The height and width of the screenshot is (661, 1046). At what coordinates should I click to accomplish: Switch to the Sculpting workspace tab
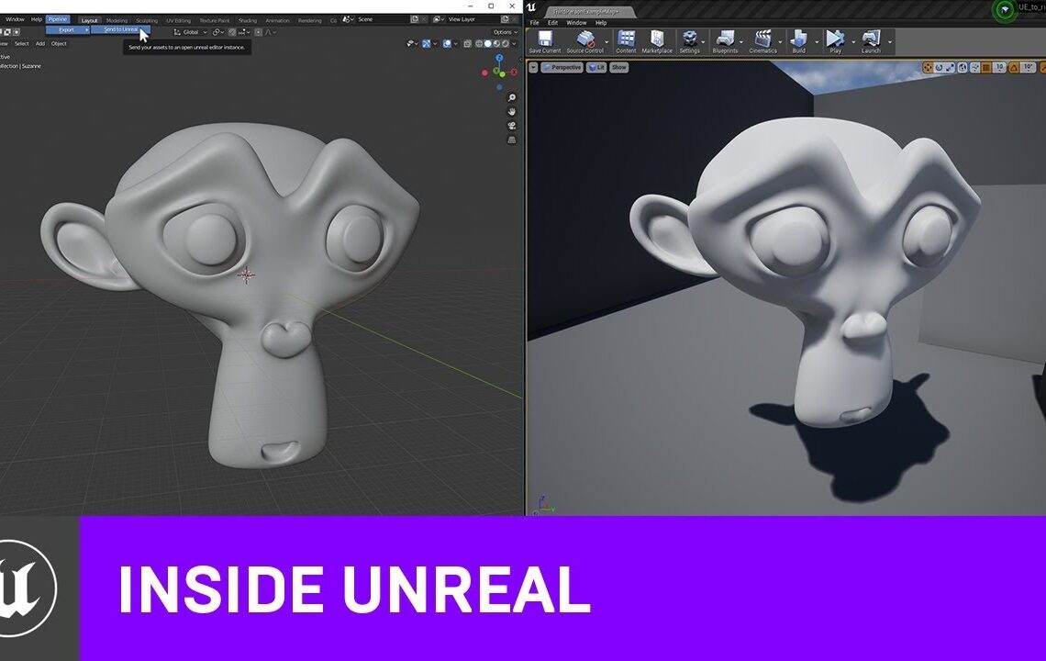[x=147, y=18]
